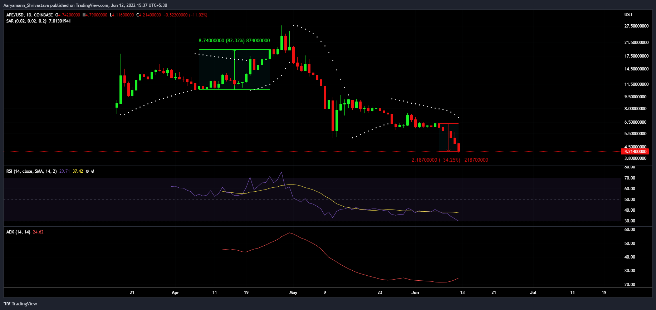Click the 13 date label on time axis

[462, 292]
